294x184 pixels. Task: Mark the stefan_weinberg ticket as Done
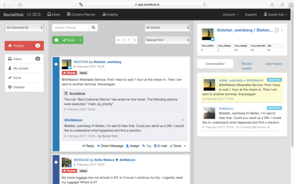click(x=175, y=146)
